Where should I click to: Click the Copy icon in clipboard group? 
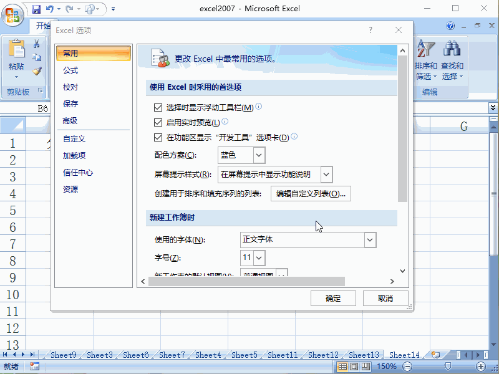coord(37,57)
